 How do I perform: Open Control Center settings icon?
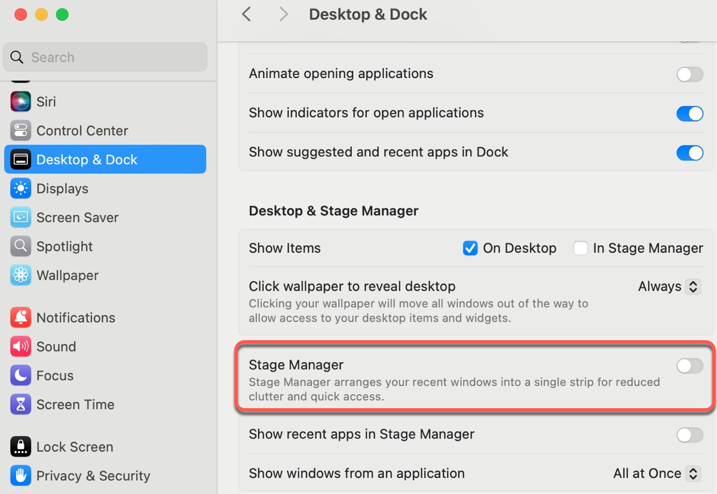pyautogui.click(x=20, y=131)
